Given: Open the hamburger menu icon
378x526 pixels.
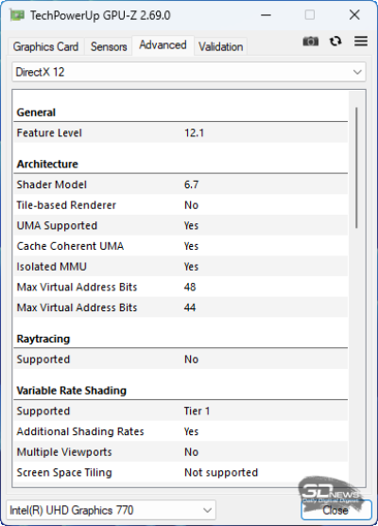Looking at the screenshot, I should point(361,42).
